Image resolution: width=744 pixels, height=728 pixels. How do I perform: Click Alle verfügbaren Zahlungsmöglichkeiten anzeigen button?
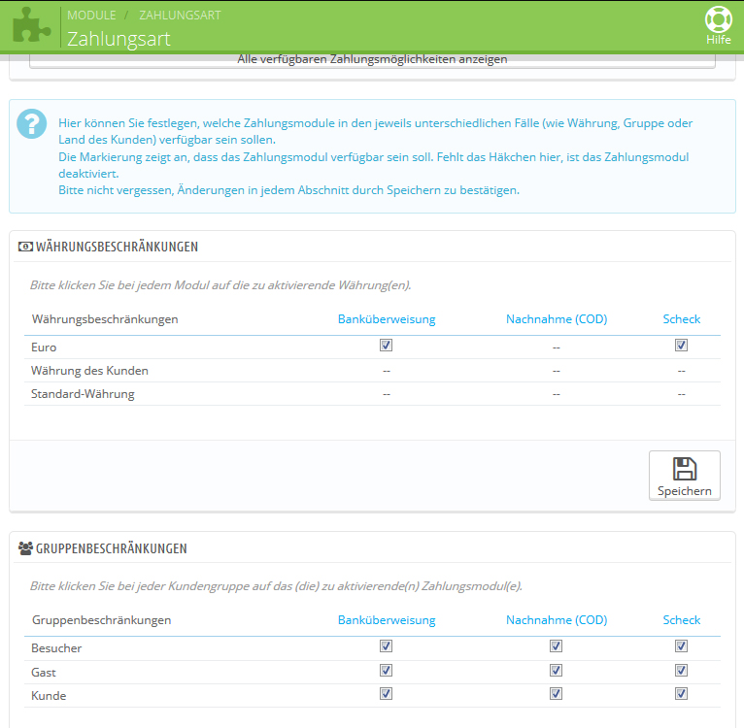point(372,60)
